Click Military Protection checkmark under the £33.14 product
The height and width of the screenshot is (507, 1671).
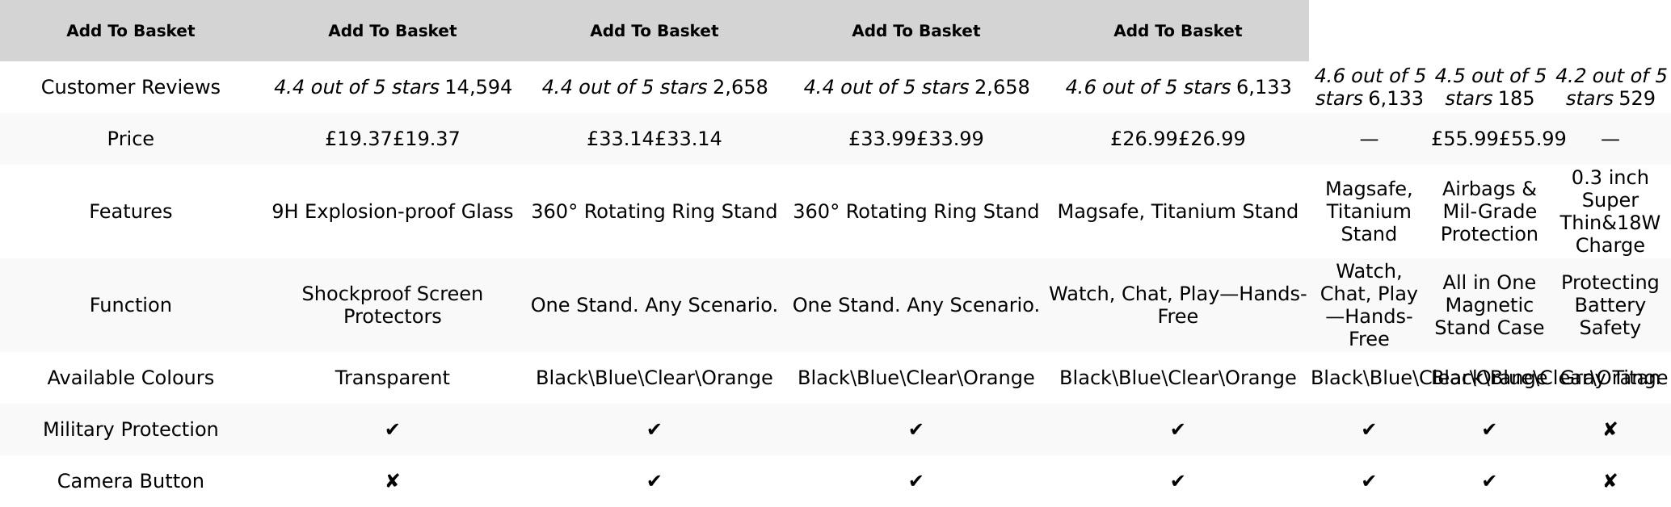[x=654, y=429]
